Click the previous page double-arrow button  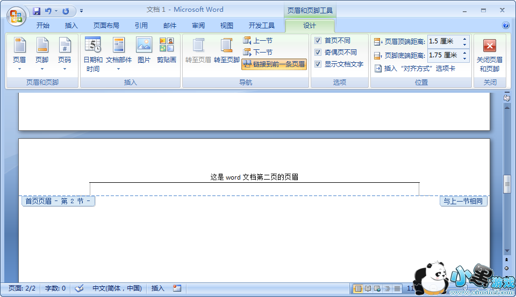(x=507, y=260)
